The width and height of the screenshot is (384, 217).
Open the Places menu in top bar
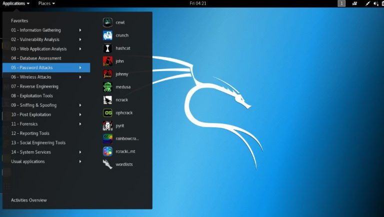[46, 4]
